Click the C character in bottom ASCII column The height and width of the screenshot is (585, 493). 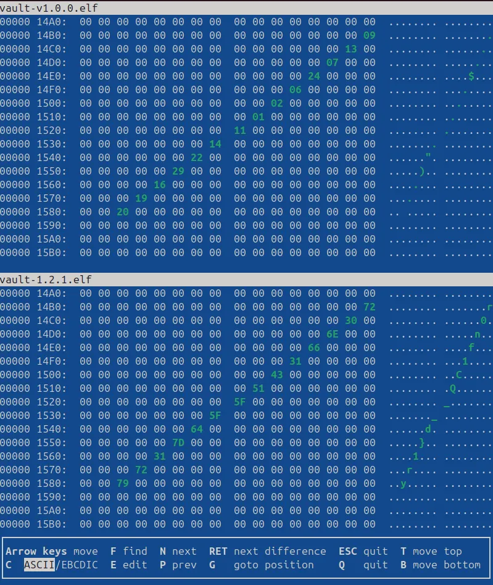click(459, 375)
